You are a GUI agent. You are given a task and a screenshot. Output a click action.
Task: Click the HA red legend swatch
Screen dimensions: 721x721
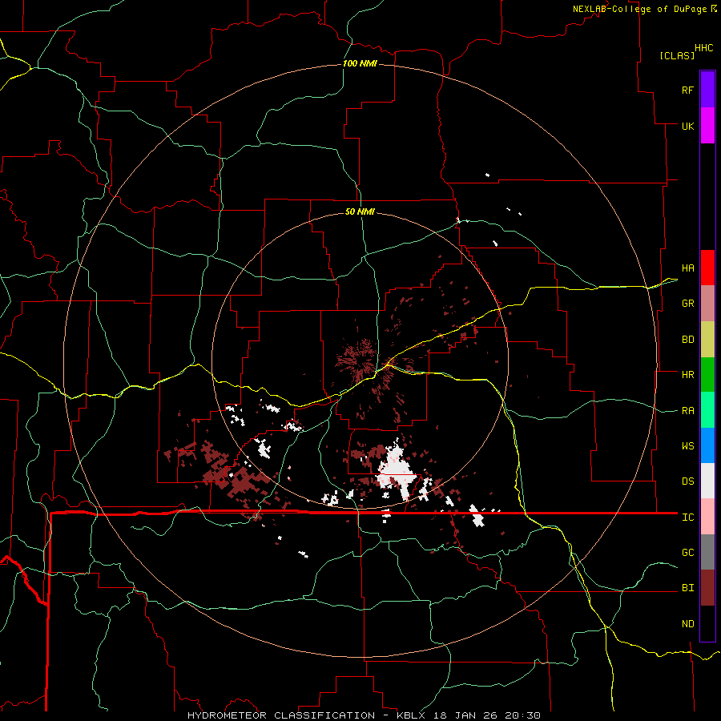point(707,268)
